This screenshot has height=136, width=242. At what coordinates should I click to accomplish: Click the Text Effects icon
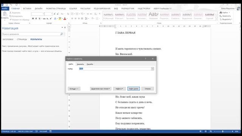(55, 19)
